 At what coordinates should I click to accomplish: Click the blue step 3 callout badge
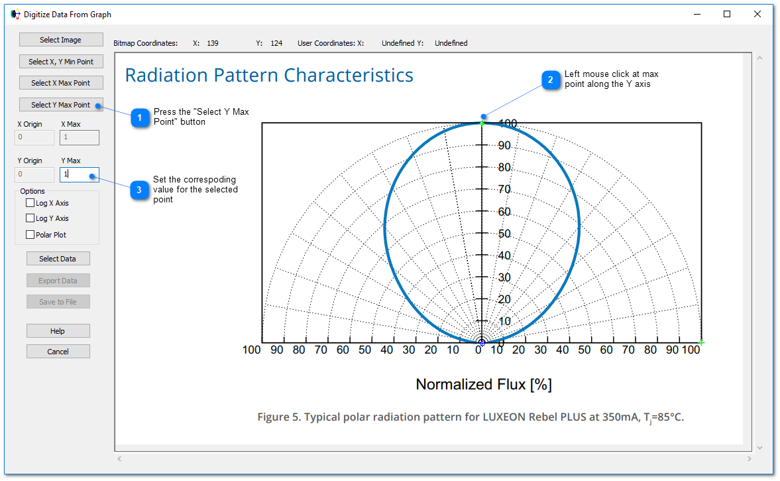pyautogui.click(x=139, y=190)
